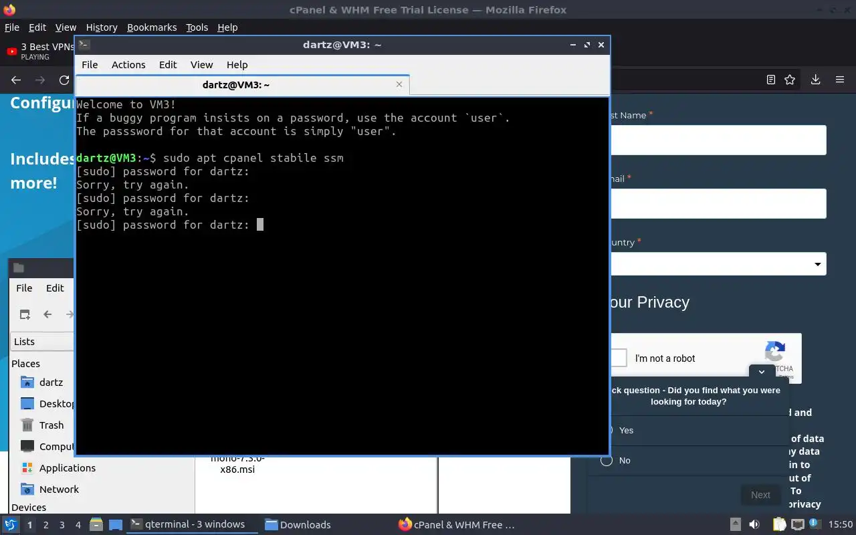Click the Firefox logo in the title bar

point(9,10)
